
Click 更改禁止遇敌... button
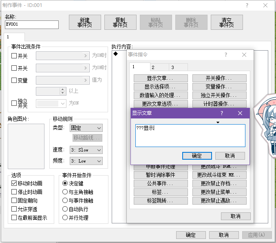(219, 201)
